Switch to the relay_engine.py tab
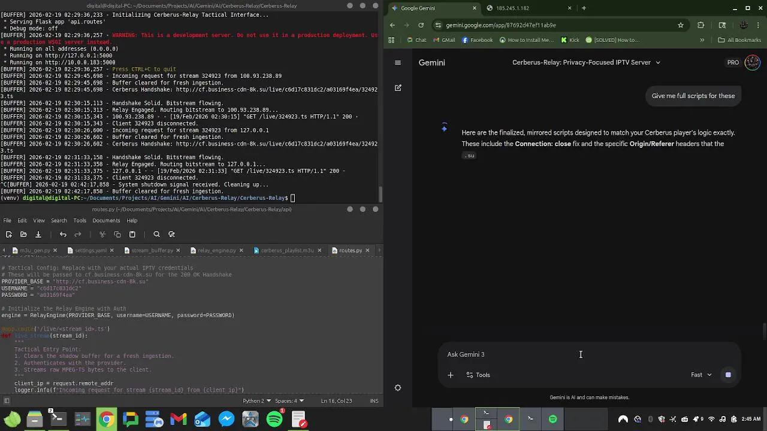Viewport: 767px width, 431px height. (x=216, y=250)
